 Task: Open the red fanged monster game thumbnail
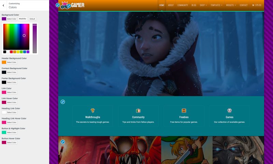tap(135, 150)
